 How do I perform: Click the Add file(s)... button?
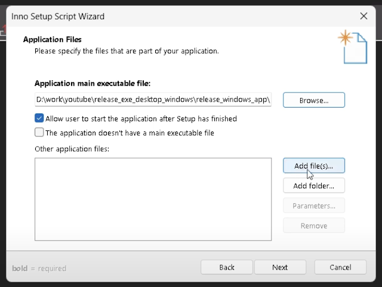coord(313,166)
